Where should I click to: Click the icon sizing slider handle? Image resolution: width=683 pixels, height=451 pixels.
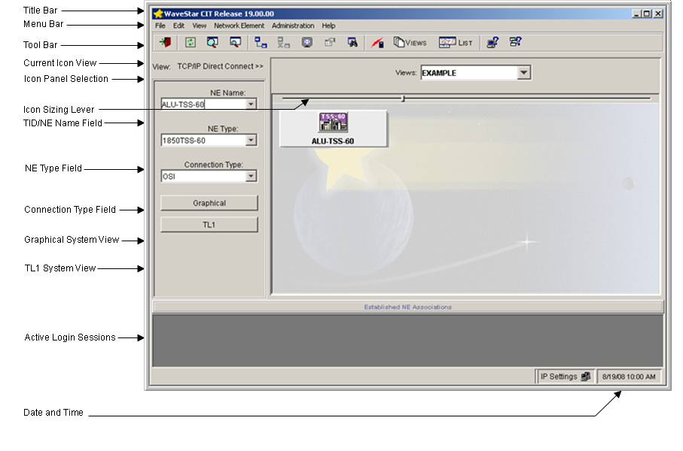403,98
